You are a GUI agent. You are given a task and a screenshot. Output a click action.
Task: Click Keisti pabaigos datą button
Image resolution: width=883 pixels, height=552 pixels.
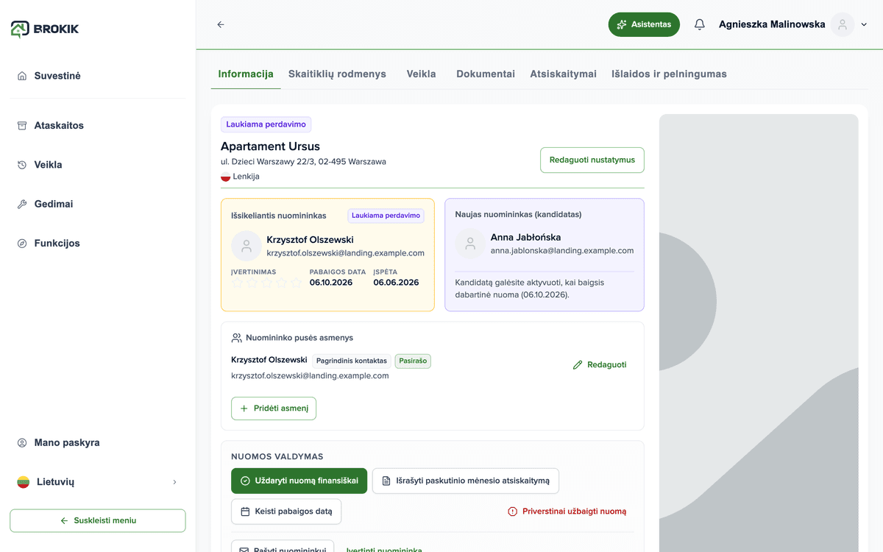click(x=286, y=512)
